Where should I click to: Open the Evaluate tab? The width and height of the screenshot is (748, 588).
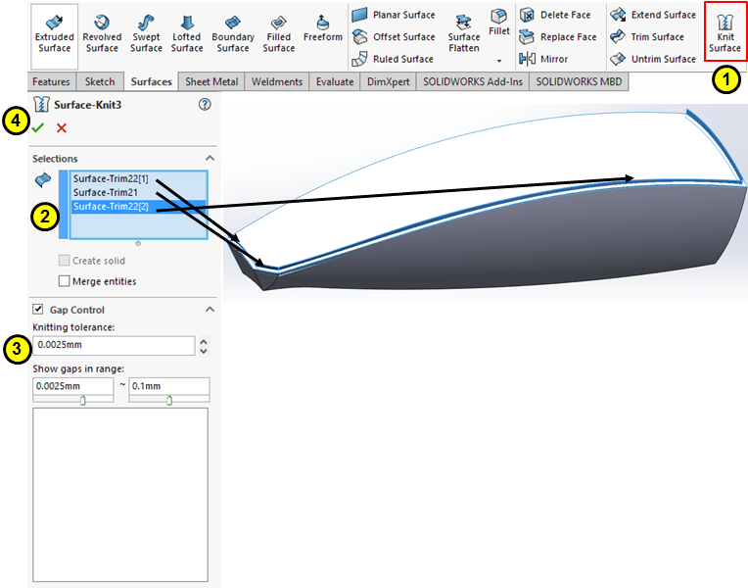click(334, 82)
